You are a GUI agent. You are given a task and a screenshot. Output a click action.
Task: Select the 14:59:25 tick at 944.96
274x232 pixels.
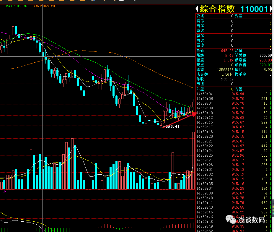tap(234, 155)
